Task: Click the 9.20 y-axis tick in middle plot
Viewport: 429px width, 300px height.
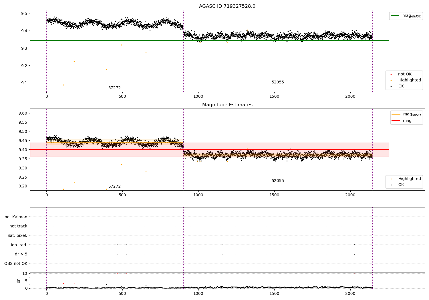Action: click(23, 186)
